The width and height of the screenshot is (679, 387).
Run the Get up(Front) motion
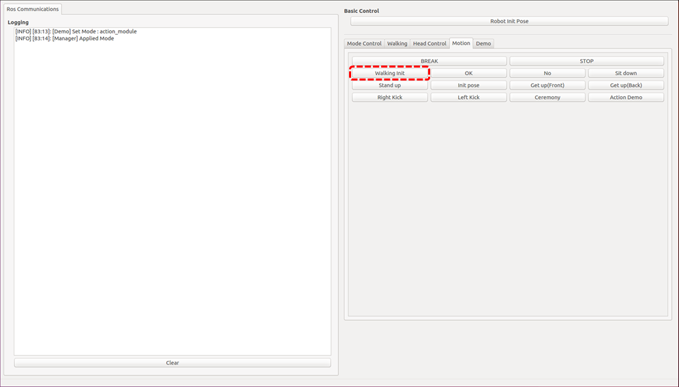pos(547,85)
